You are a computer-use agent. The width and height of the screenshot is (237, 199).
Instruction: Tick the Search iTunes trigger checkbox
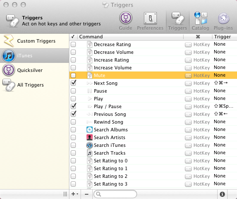tap(73, 145)
